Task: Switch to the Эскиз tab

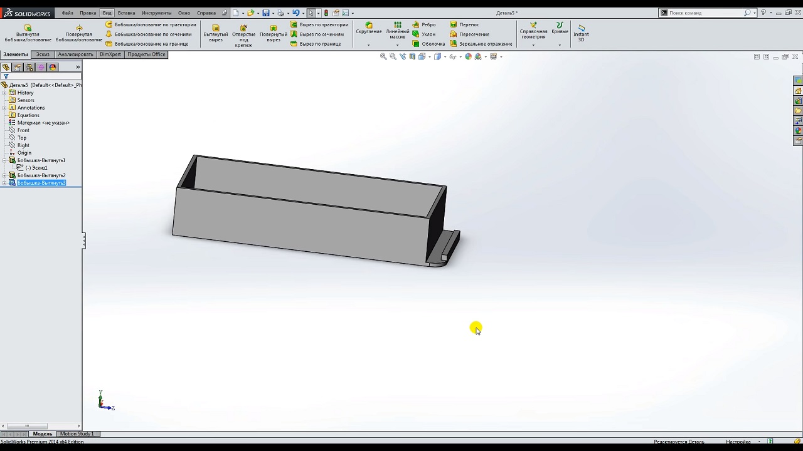Action: [x=43, y=54]
